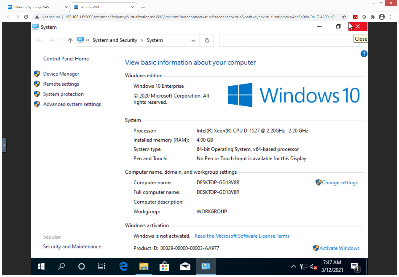Open the browser profile avatar
Image resolution: width=399 pixels, height=277 pixels.
[x=382, y=17]
